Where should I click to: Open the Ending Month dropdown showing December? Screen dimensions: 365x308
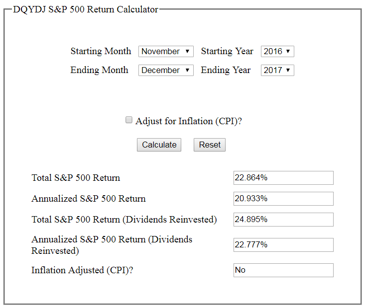pos(166,70)
